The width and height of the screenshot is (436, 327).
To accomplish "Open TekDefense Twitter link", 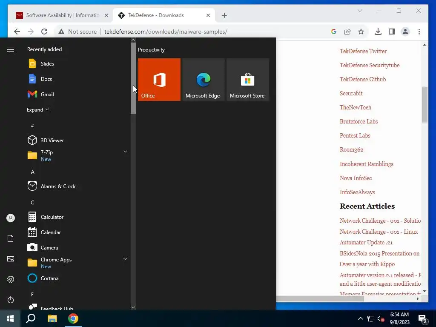I will [x=363, y=51].
